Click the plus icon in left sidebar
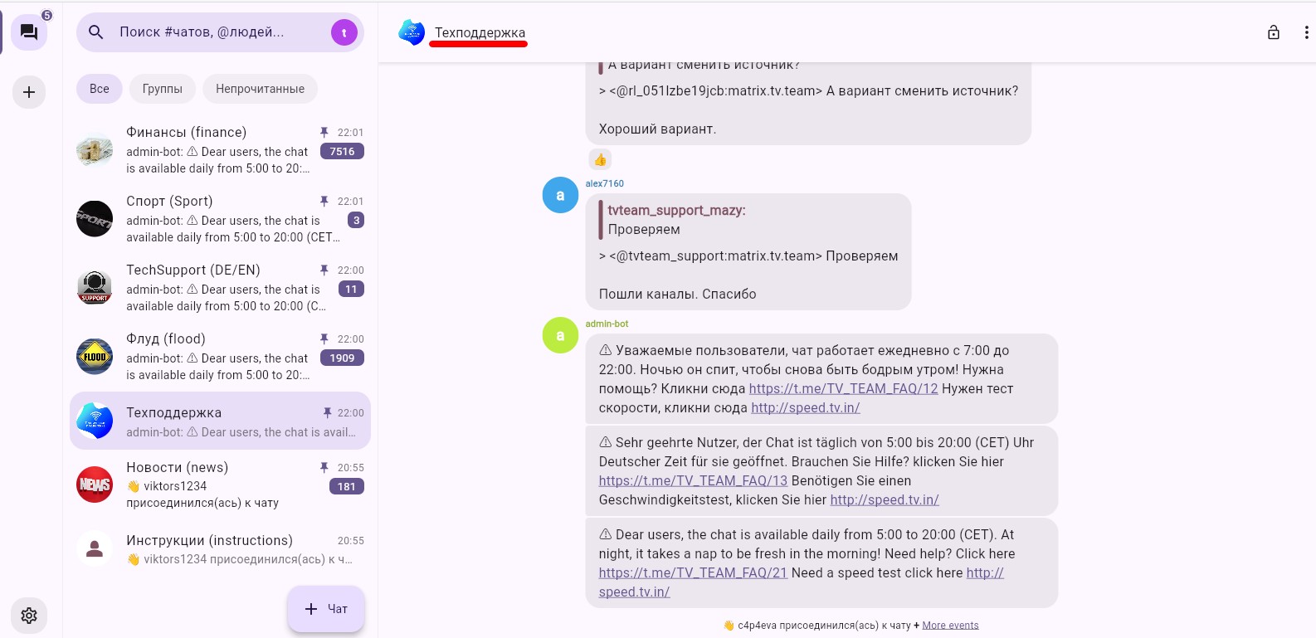Viewport: 1316px width, 638px height. 29,92
